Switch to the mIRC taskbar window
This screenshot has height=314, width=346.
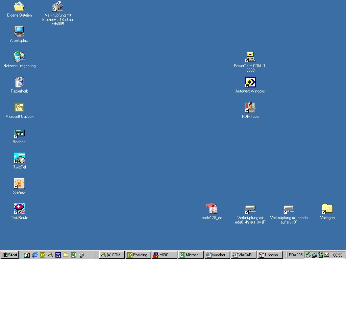(165, 255)
